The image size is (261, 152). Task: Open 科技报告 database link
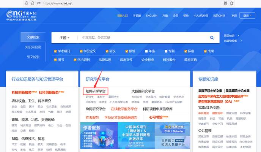[x=169, y=60]
